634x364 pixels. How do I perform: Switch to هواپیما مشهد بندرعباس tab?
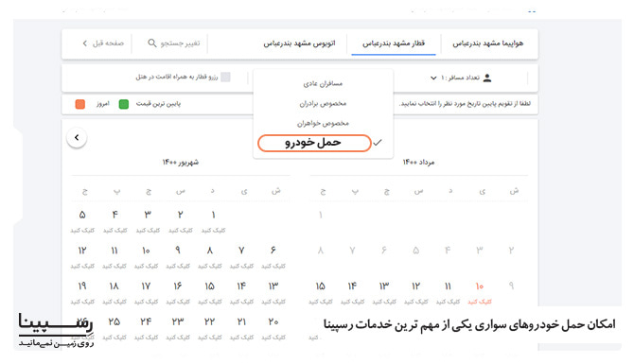tap(487, 43)
